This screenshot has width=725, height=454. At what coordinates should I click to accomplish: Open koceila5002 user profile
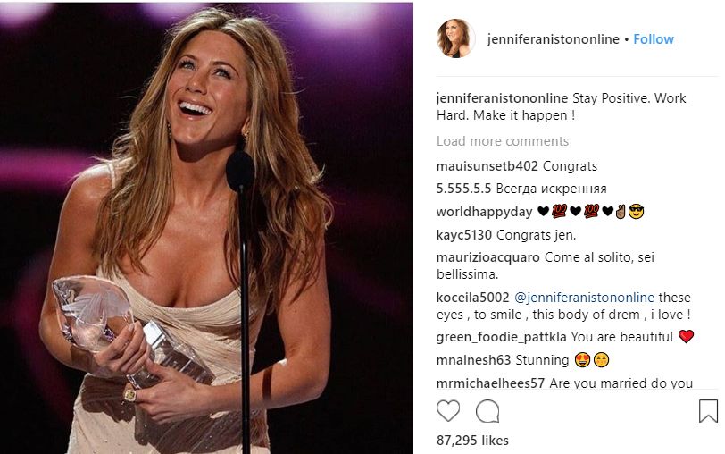(x=473, y=298)
